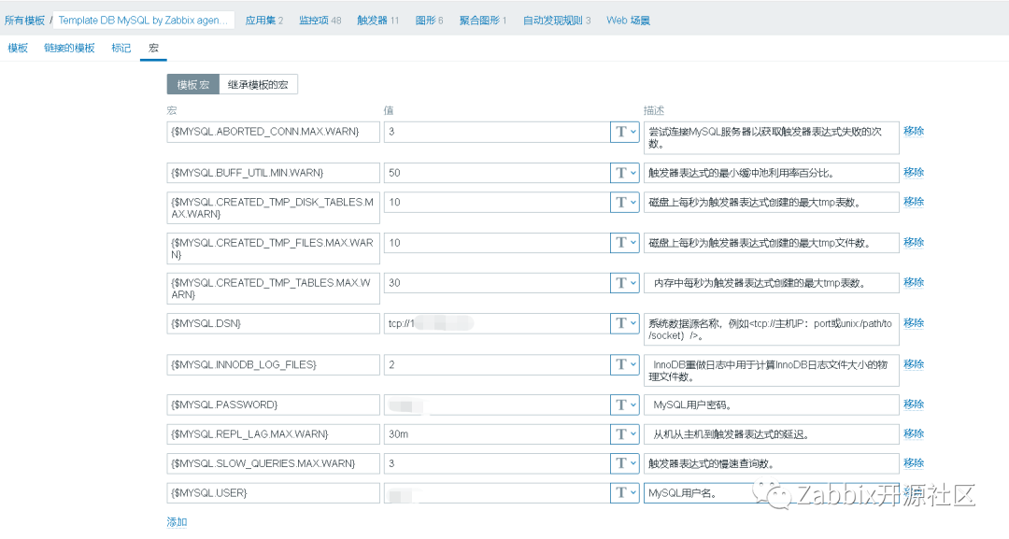Open Web 场景 link

click(628, 20)
